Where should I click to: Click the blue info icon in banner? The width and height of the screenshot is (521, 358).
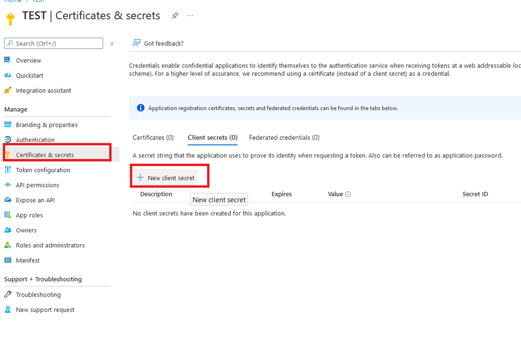[141, 108]
